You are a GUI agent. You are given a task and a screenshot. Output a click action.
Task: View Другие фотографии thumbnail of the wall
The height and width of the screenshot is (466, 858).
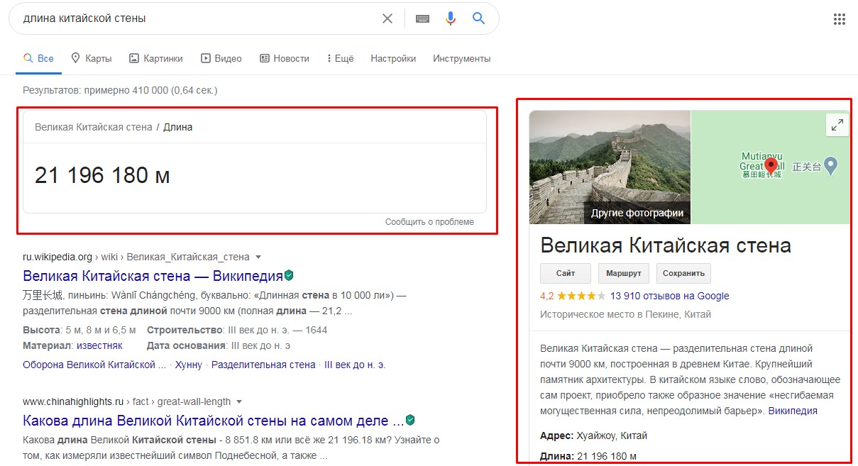637,213
